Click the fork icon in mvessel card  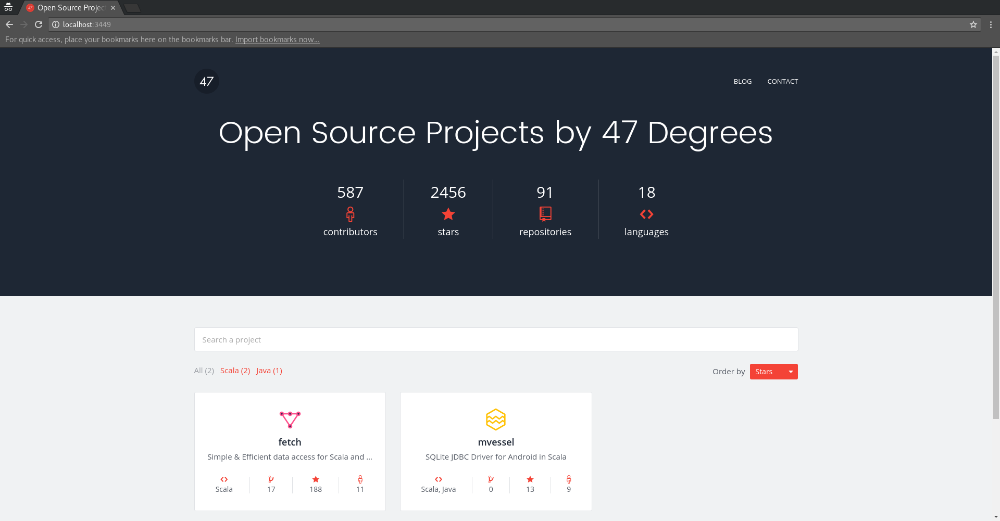coord(491,479)
